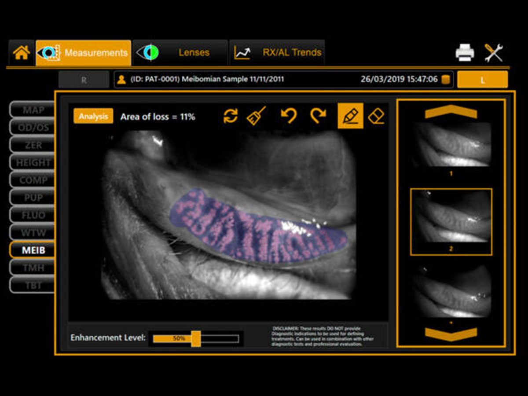Undo the last drawing action

coord(289,116)
